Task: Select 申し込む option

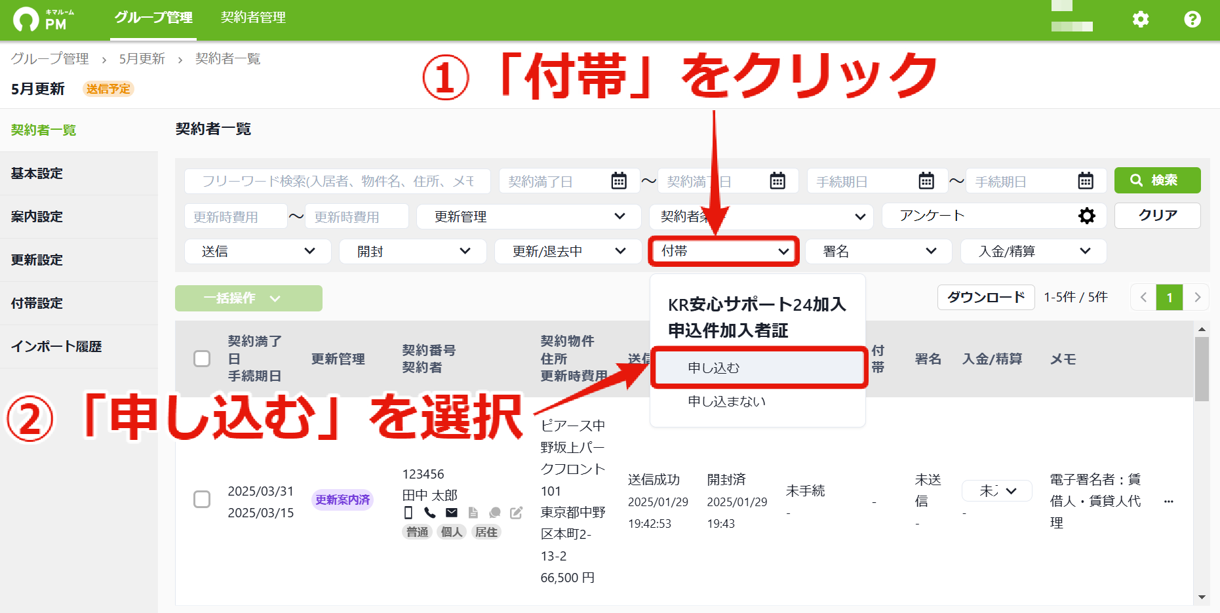Action: (x=759, y=368)
